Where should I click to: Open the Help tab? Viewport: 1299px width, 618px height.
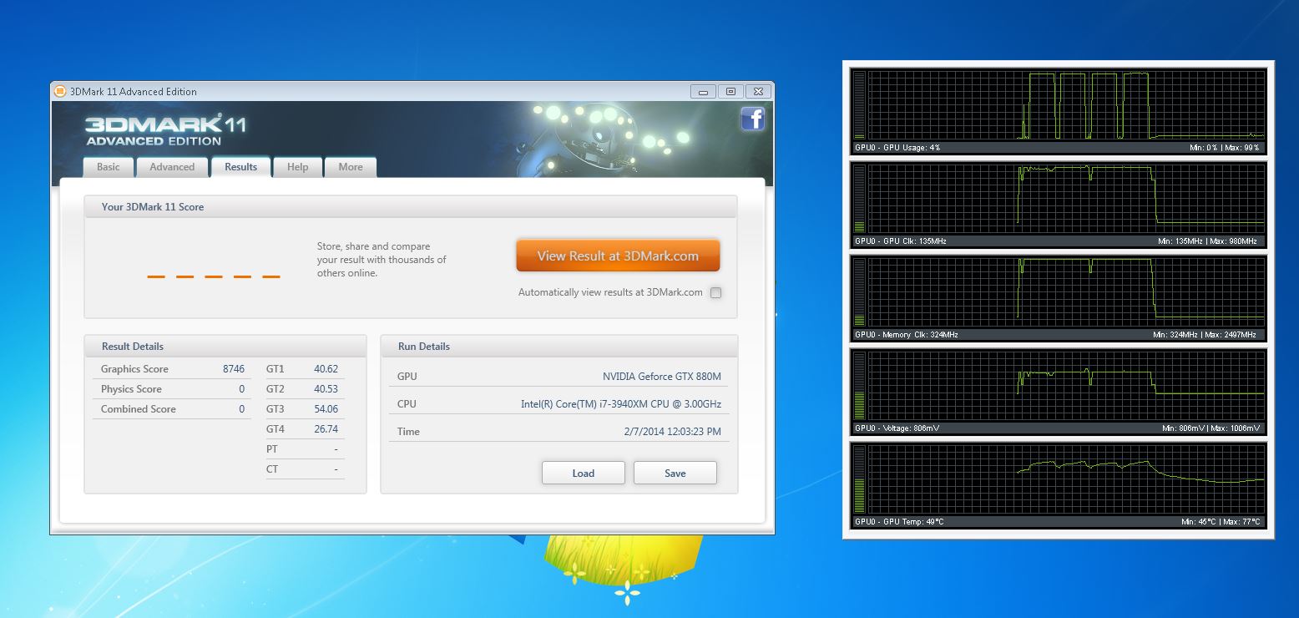coord(298,167)
